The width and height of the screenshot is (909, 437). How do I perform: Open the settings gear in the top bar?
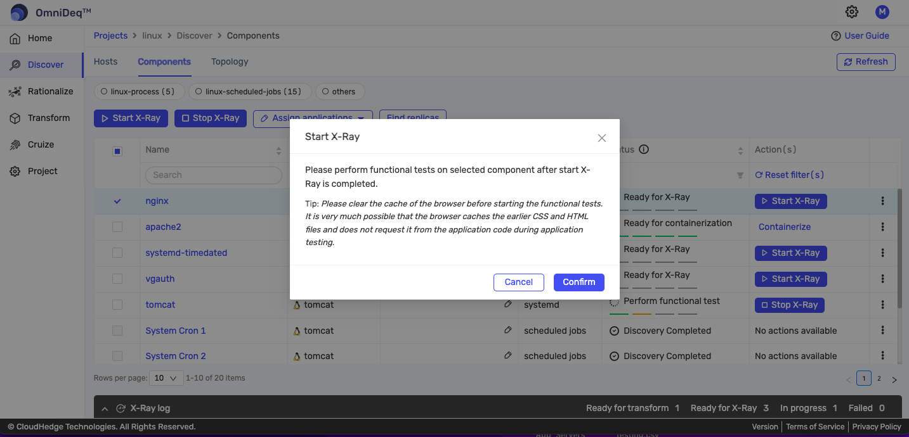tap(852, 11)
